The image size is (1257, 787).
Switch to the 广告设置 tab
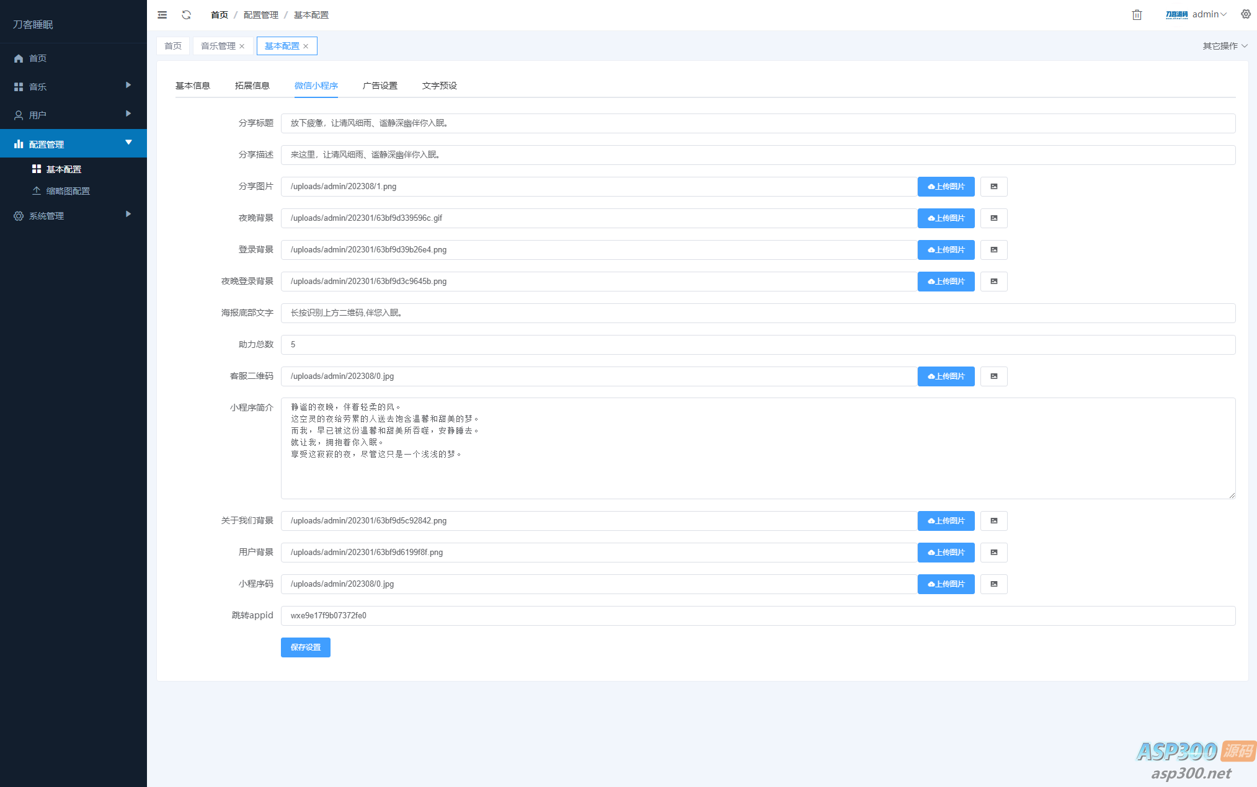tap(380, 86)
